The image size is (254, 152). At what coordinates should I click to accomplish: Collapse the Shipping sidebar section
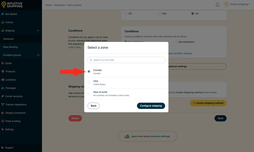[38, 31]
